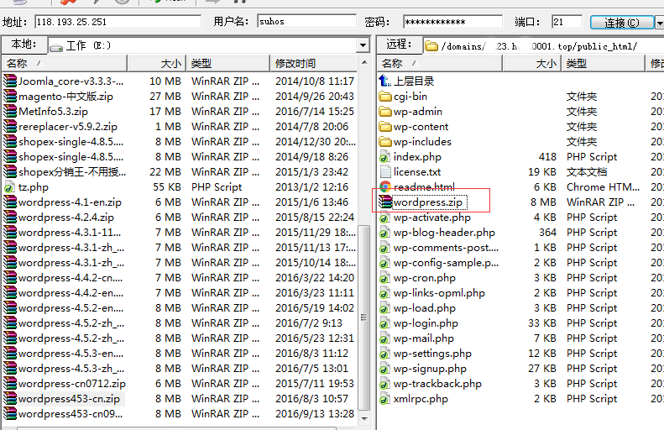This screenshot has height=430, width=664.
Task: Click the wp-admin folder icon
Action: tap(385, 112)
